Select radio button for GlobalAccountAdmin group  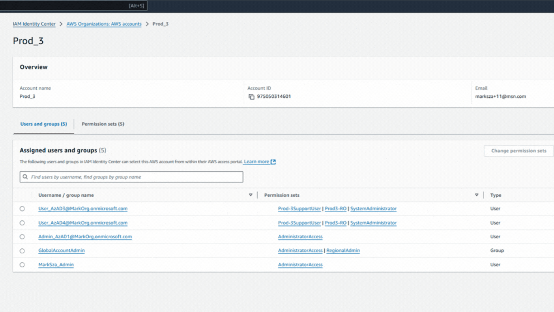22,251
